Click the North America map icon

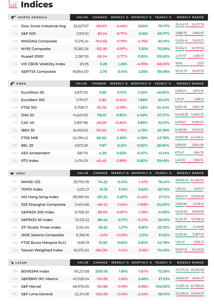[13, 17]
